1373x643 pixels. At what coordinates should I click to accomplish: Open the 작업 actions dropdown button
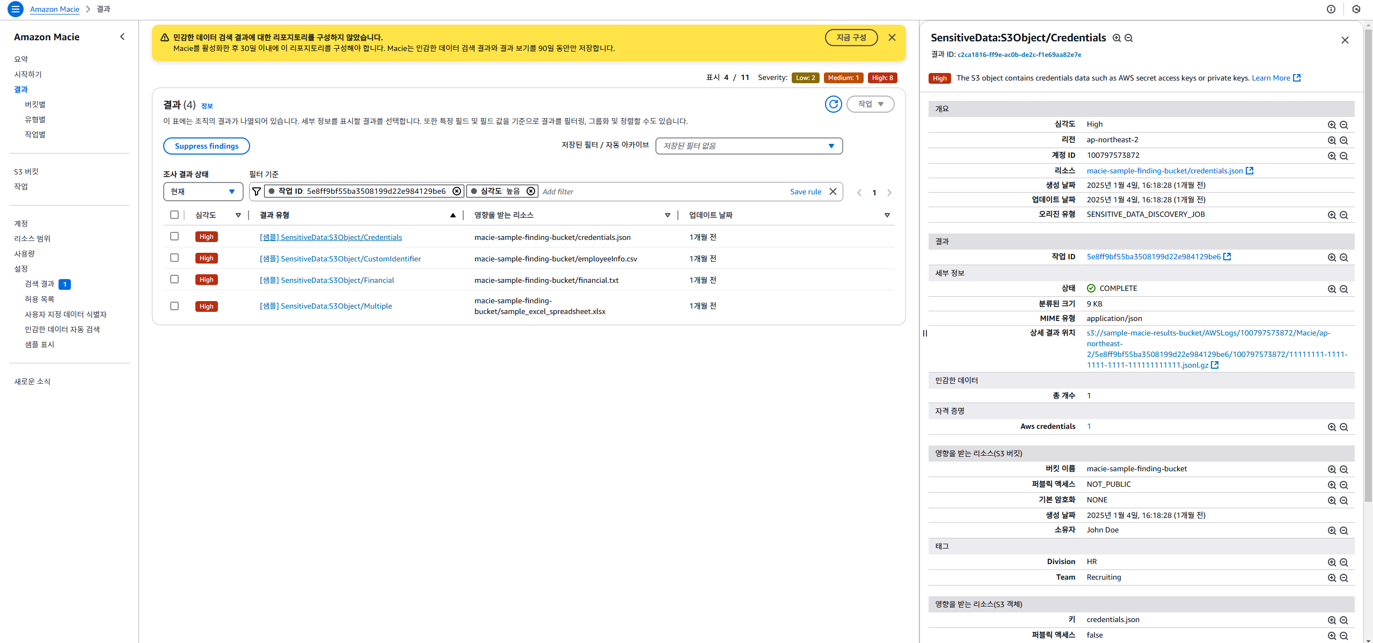click(870, 104)
